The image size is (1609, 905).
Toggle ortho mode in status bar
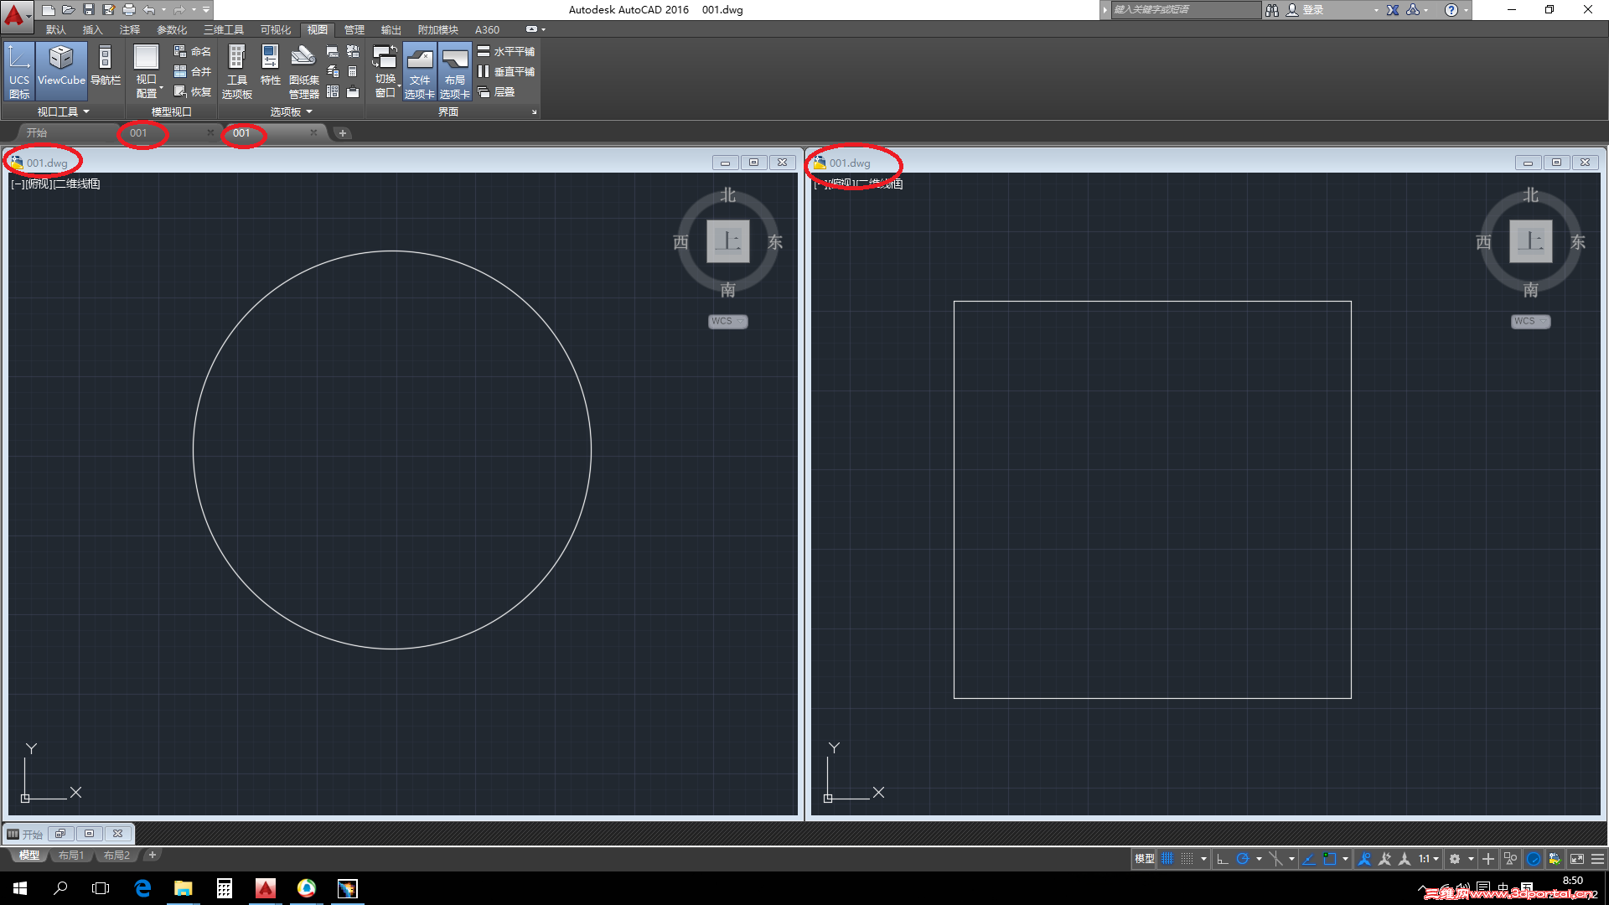click(x=1223, y=859)
